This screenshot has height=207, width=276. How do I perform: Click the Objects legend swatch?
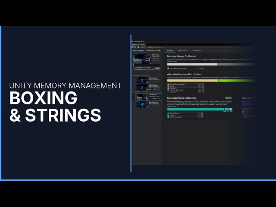point(168,115)
